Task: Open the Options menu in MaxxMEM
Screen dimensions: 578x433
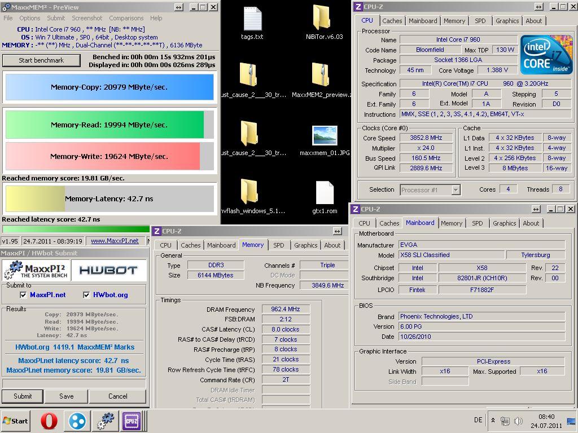Action: pyautogui.click(x=30, y=18)
